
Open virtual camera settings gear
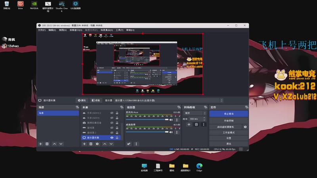coord(245,127)
